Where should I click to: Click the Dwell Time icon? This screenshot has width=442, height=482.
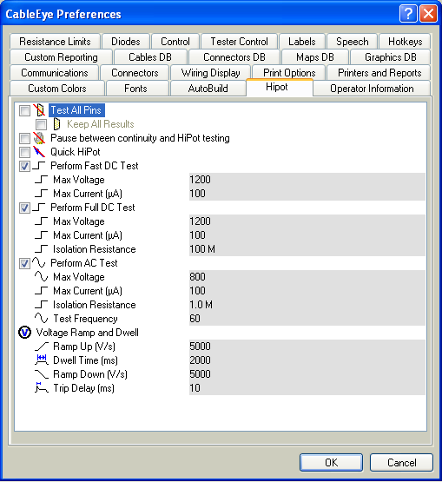pyautogui.click(x=42, y=360)
